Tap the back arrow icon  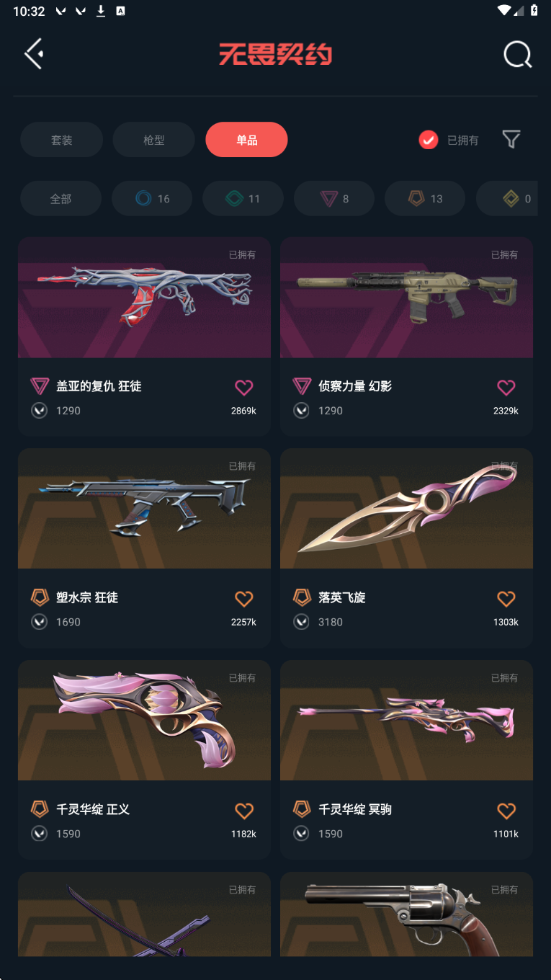pyautogui.click(x=34, y=54)
